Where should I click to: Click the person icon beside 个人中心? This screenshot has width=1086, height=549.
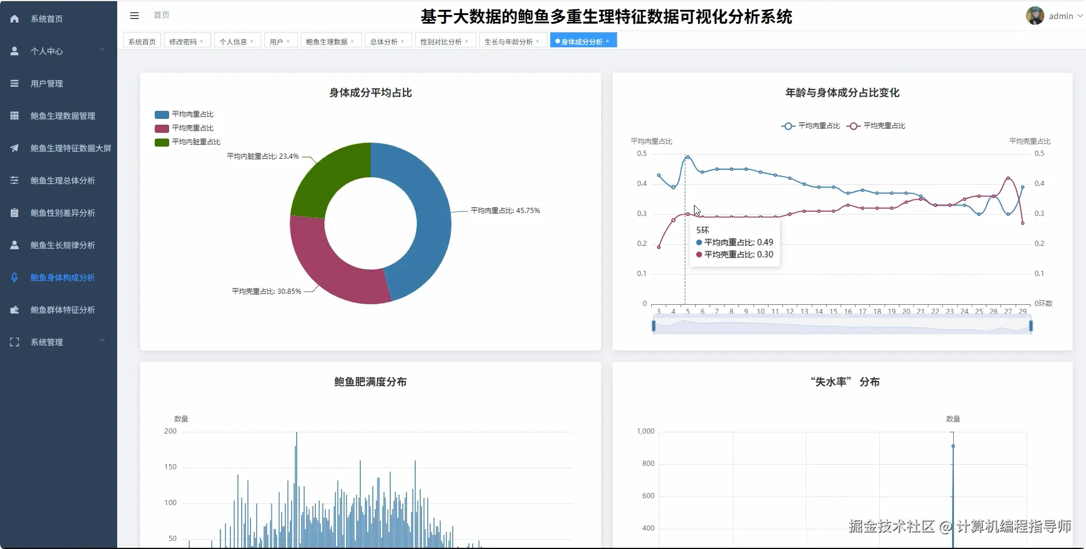(14, 51)
